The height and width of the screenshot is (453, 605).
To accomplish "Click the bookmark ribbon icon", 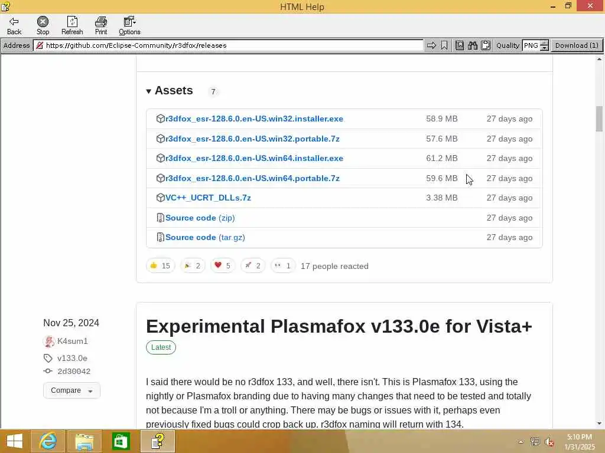I will pos(444,45).
